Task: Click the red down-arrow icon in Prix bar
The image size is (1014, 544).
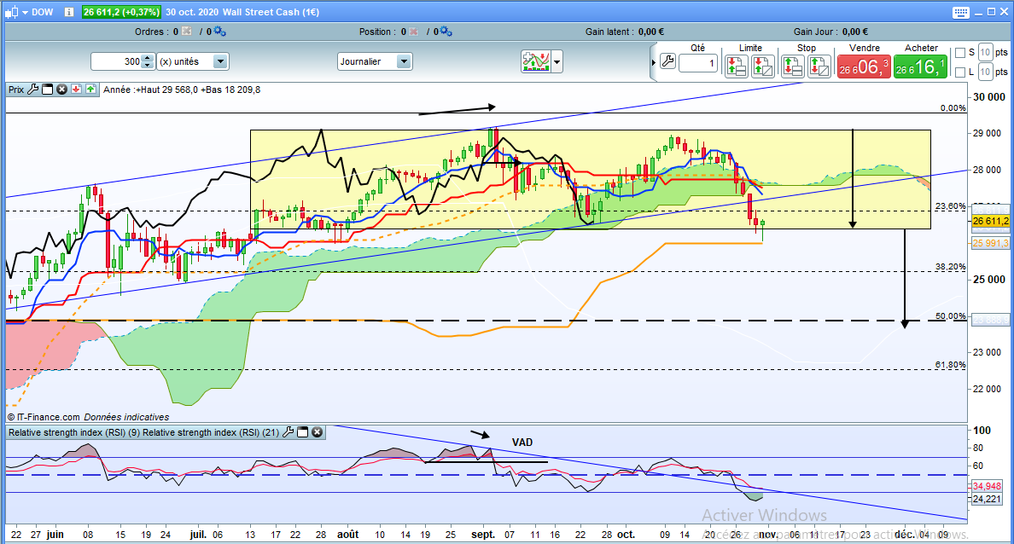Action: 76,90
